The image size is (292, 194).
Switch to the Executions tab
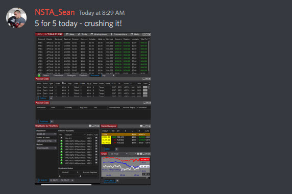pos(58,76)
